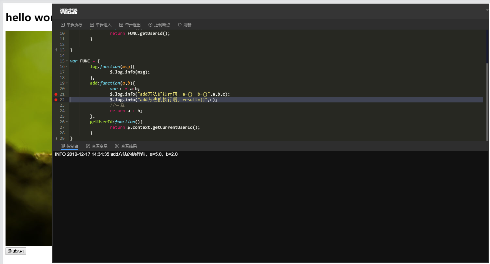Click the 'var FUNC = {' declaration text

[x=85, y=61]
